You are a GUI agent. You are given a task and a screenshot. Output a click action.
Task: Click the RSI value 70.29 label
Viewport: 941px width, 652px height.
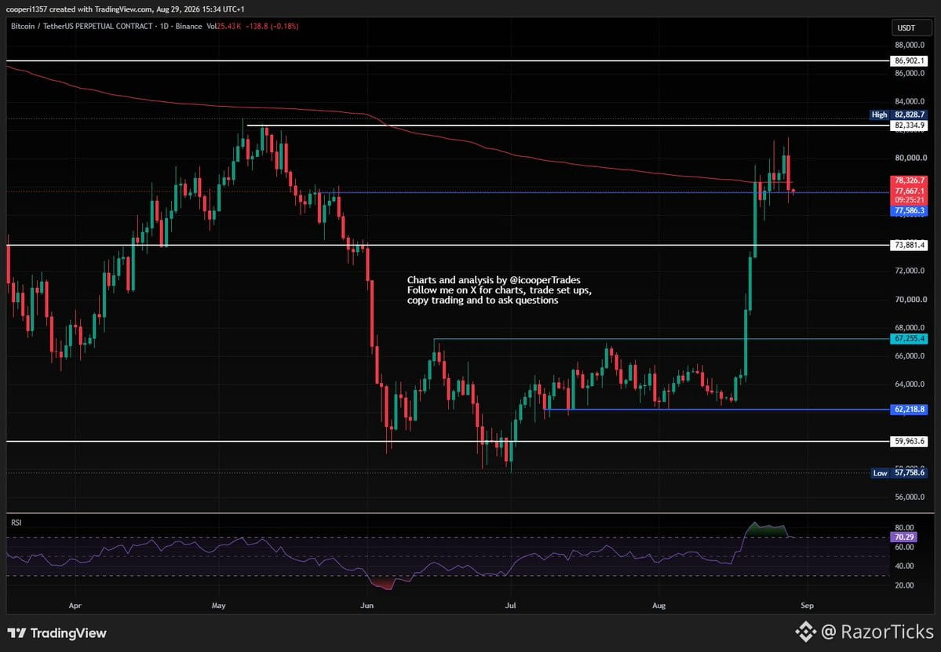[904, 537]
